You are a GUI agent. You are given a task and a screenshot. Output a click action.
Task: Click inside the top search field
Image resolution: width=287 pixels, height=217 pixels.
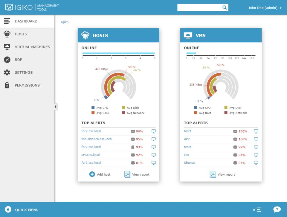200,7
